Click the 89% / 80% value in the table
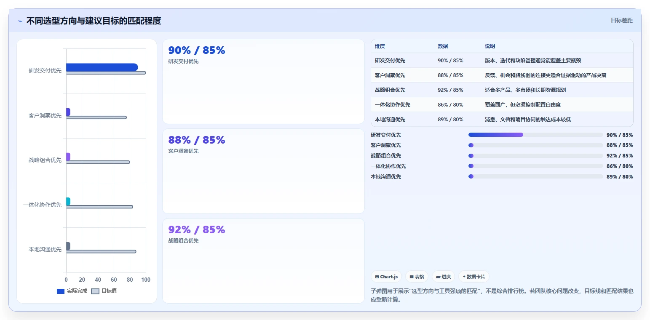This screenshot has height=320, width=650. coord(450,120)
